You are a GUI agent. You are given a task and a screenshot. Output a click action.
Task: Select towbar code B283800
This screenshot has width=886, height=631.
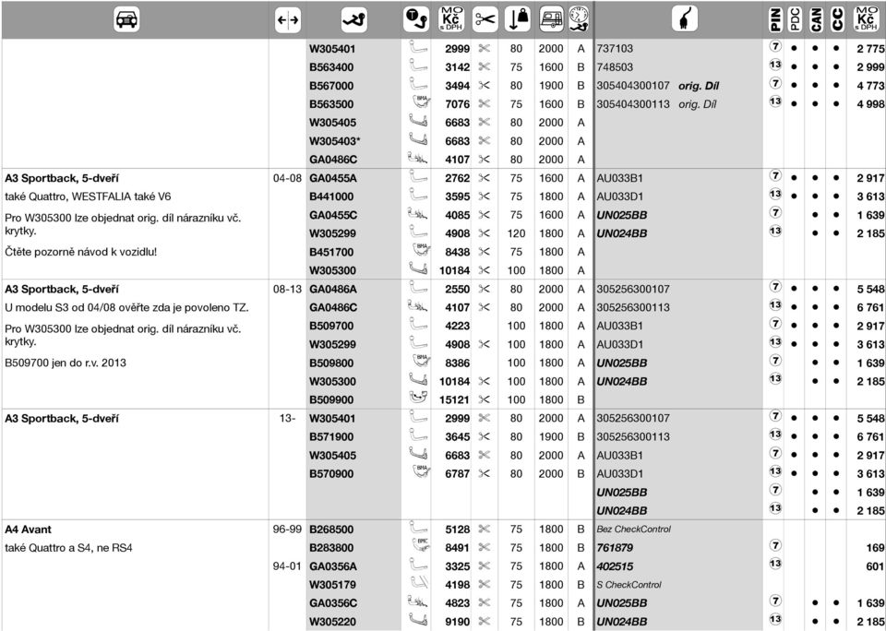click(331, 548)
